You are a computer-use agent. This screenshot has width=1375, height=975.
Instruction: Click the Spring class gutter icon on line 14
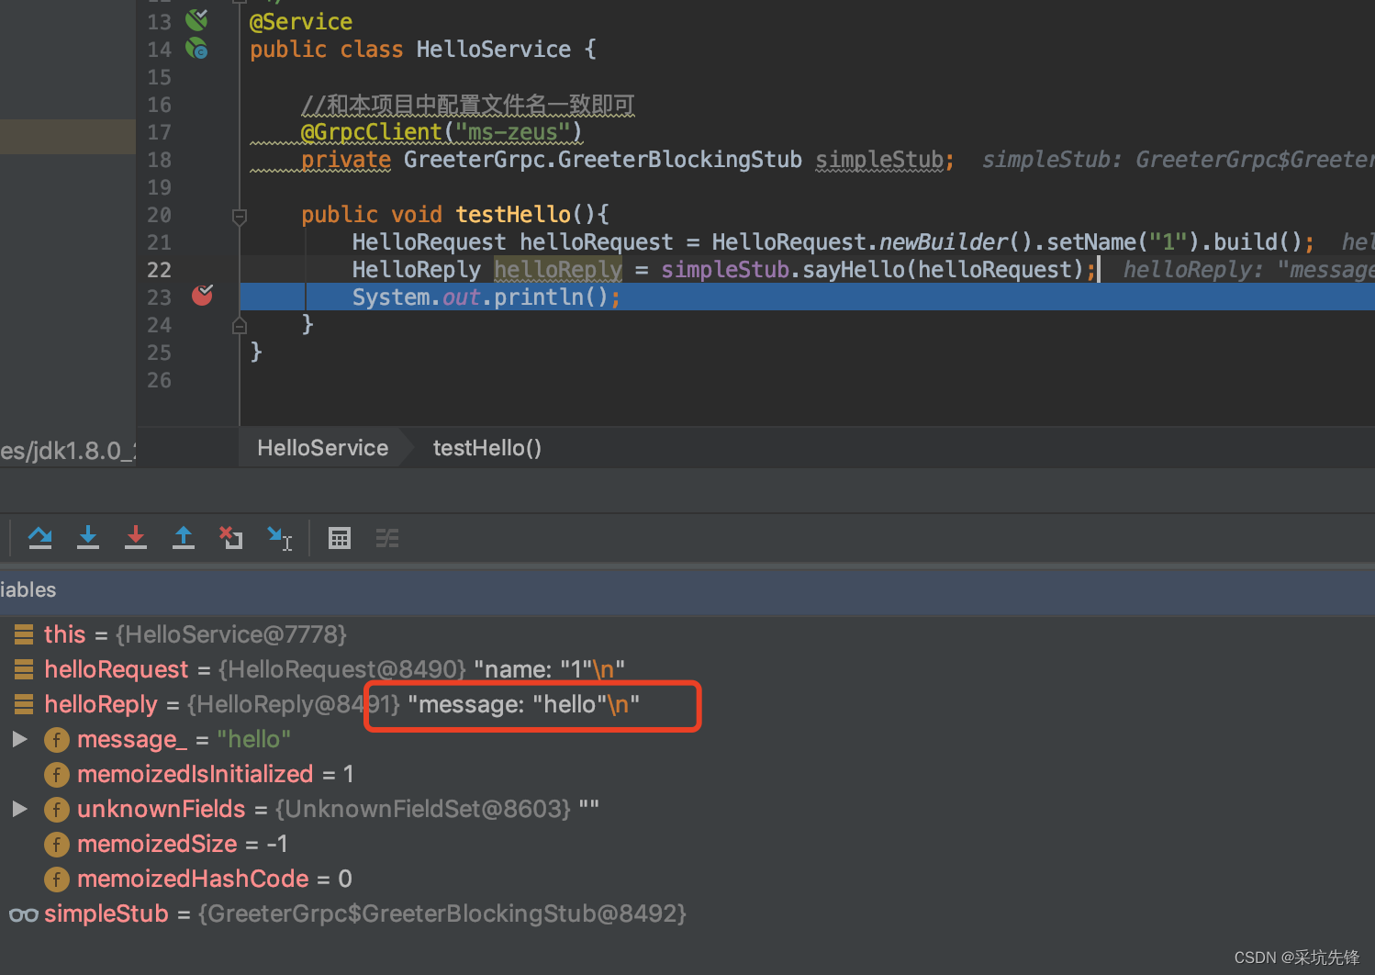[196, 48]
